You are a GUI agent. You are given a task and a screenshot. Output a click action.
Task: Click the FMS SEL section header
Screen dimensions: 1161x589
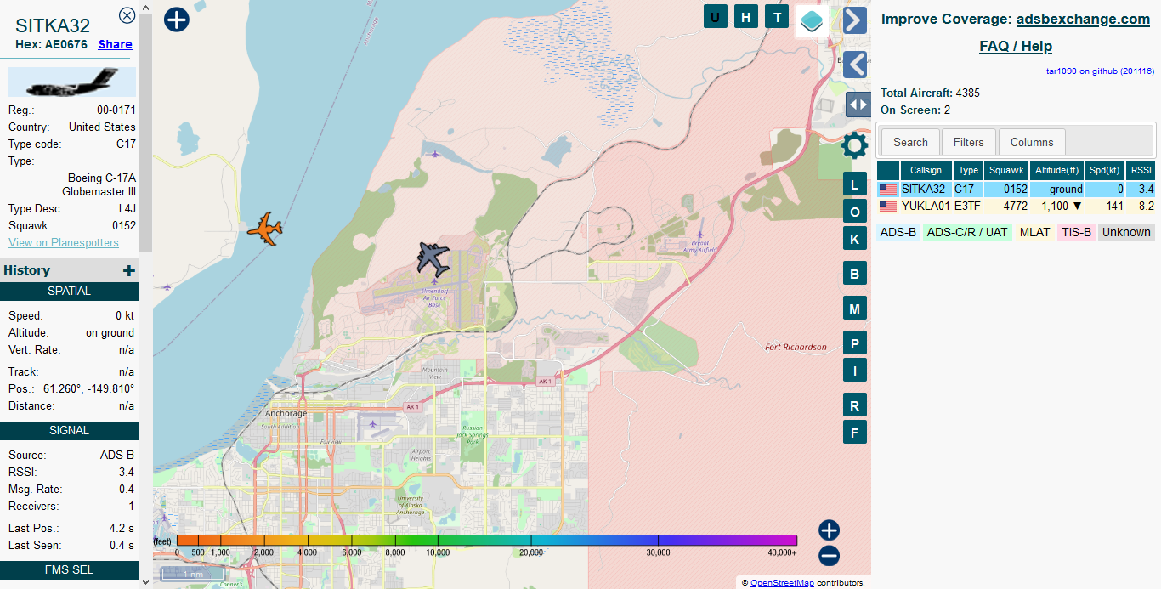[x=69, y=570]
